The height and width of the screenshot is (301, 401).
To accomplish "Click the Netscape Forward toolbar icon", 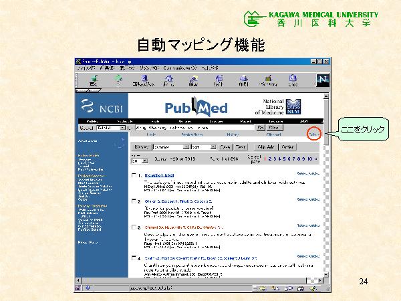I will [x=118, y=80].
